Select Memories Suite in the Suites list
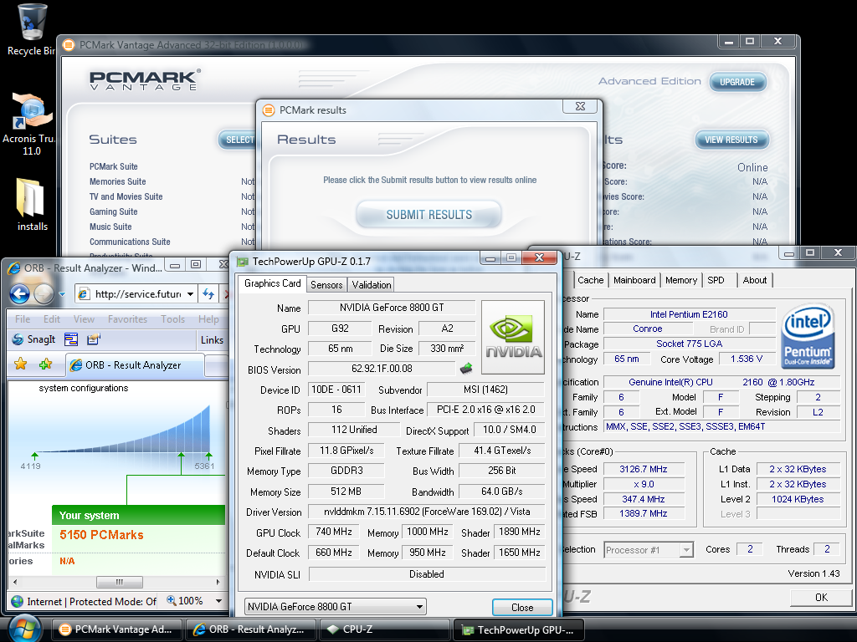 (x=117, y=181)
